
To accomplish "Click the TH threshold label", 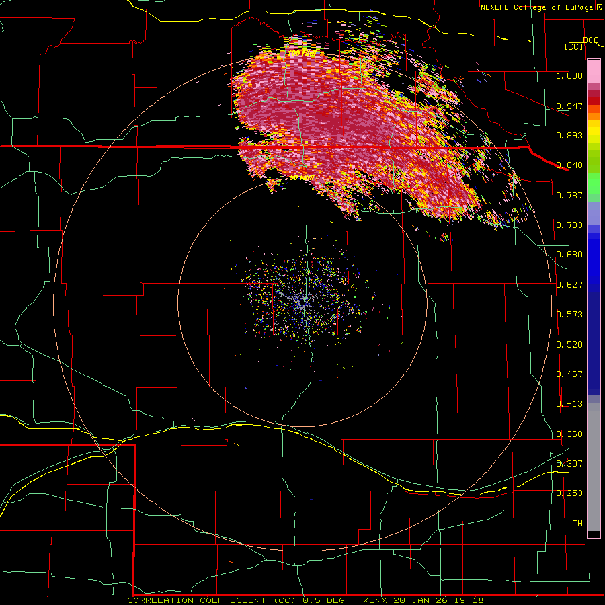I will (577, 524).
